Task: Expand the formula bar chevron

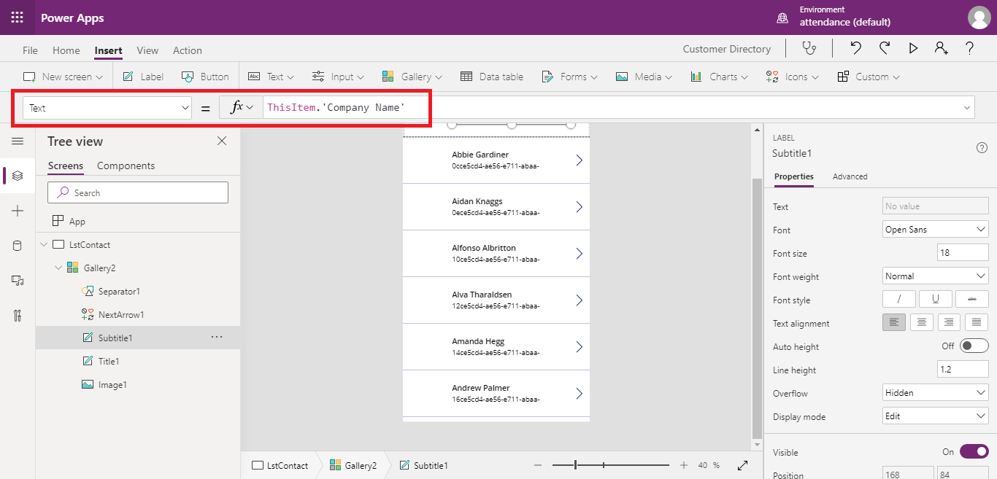Action: [x=968, y=108]
